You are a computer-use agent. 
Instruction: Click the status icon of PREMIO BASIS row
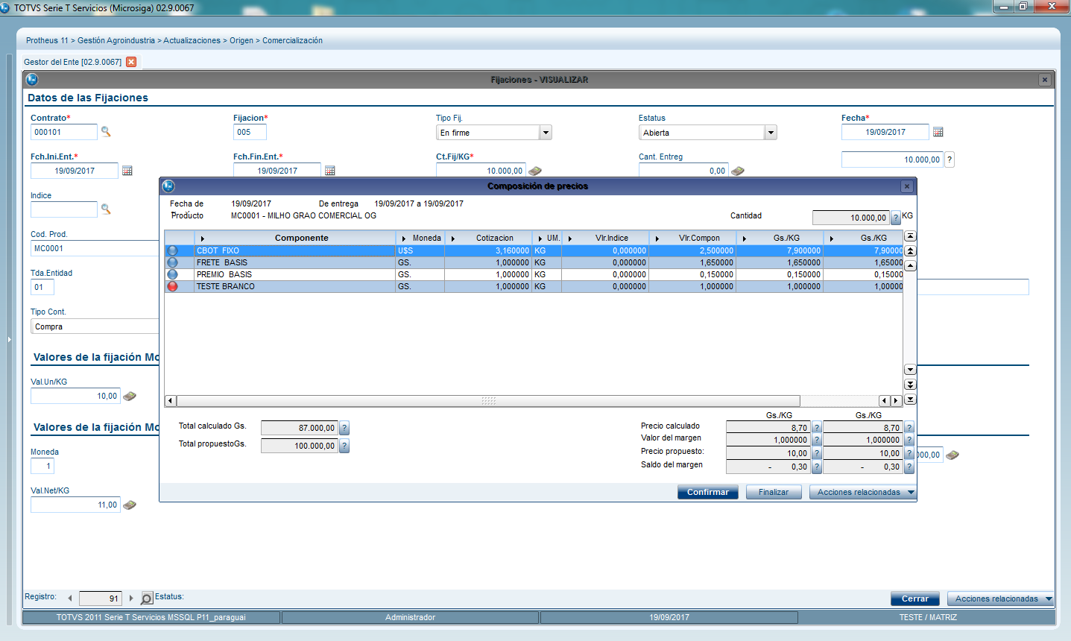173,274
